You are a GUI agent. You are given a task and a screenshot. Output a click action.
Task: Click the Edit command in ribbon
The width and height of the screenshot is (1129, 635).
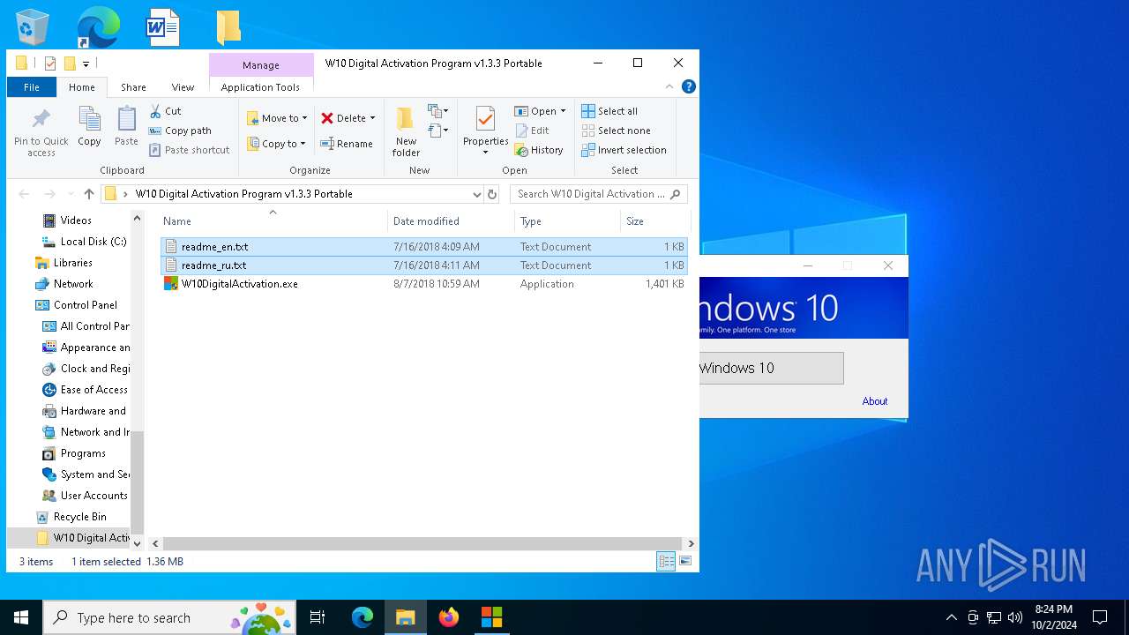532,131
